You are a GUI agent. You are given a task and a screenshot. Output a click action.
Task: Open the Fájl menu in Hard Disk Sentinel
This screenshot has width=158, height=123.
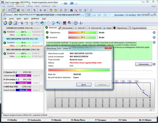[x=5, y=19]
